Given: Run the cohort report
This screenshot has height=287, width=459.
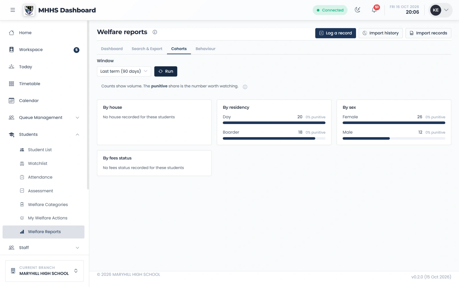Looking at the screenshot, I should (x=166, y=71).
